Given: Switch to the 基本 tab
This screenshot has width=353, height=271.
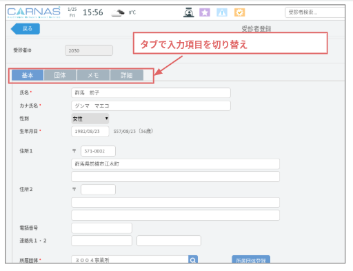Looking at the screenshot, I should point(28,75).
